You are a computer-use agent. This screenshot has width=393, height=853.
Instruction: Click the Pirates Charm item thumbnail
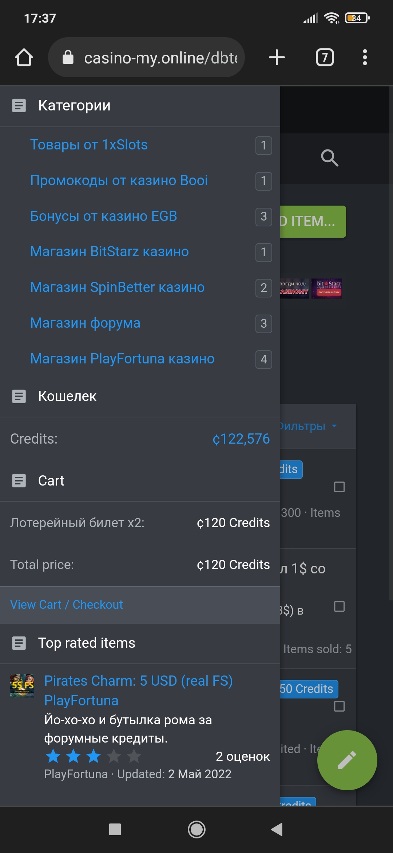[x=22, y=686]
